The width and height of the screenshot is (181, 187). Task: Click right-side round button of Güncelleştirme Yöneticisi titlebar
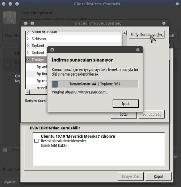(177, 4)
